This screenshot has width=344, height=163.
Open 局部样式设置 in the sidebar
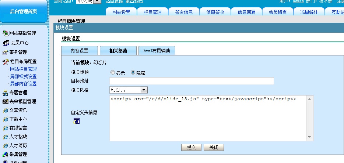(23, 76)
